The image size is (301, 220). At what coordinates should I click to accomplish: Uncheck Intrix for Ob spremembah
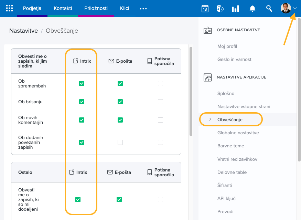coord(82,83)
